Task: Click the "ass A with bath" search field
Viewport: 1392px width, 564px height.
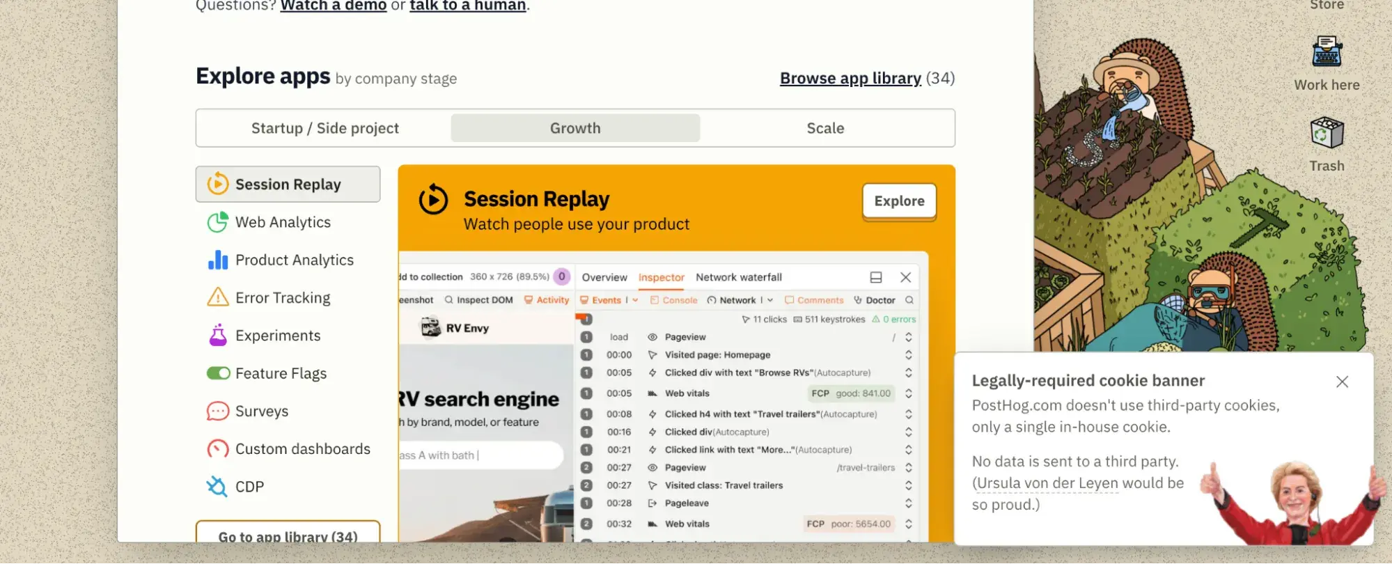Action: pos(480,455)
